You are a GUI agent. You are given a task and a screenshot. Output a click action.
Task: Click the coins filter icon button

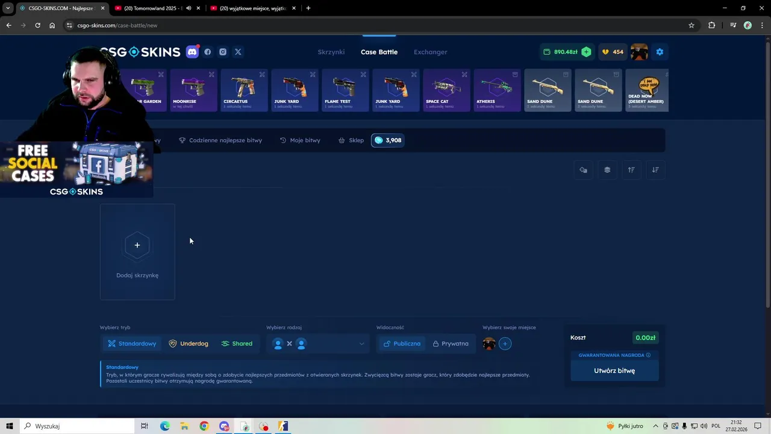(583, 170)
